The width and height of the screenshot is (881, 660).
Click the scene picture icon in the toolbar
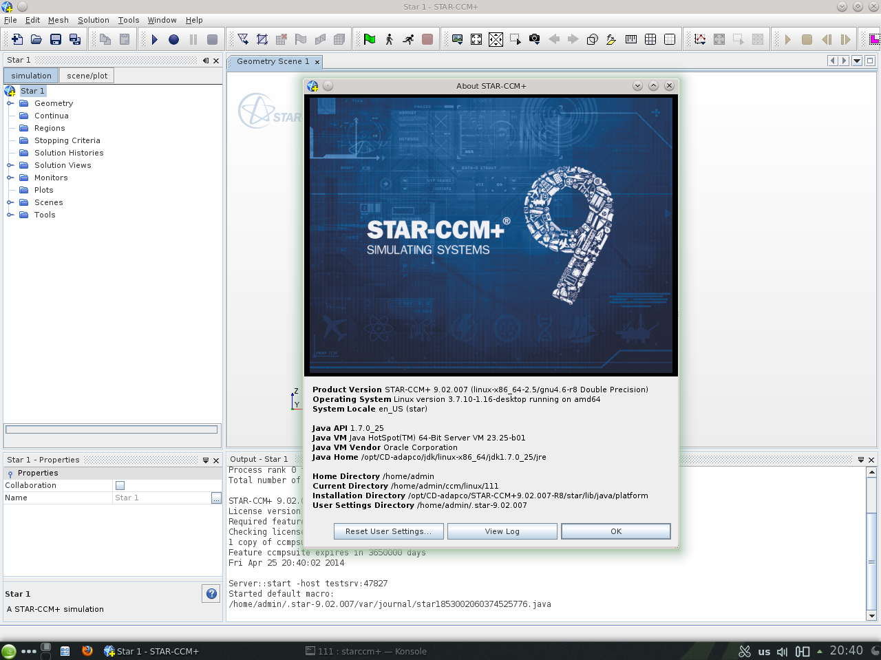pos(457,39)
